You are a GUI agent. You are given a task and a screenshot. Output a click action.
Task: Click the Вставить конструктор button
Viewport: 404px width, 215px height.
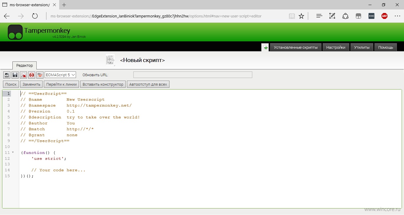click(103, 84)
